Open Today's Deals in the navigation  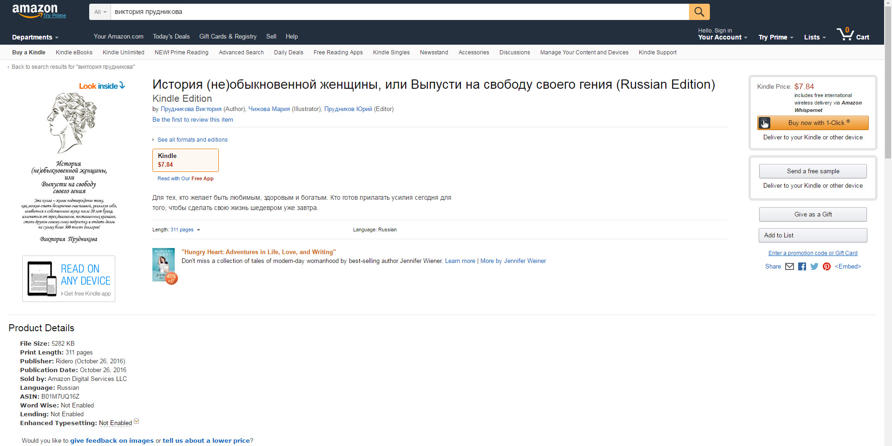[171, 36]
